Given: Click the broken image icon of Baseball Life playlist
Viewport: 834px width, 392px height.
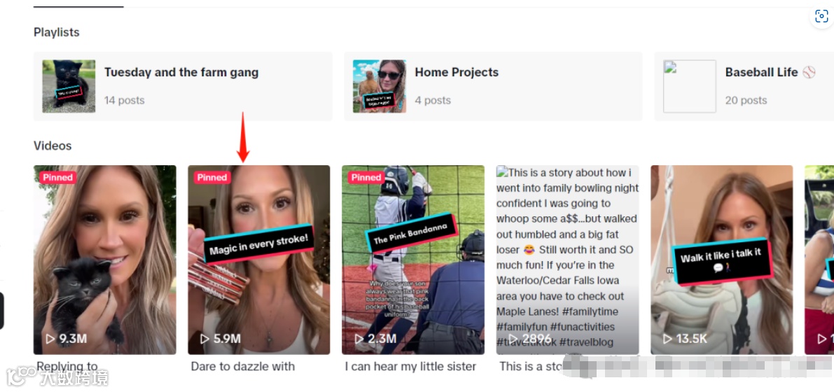Looking at the screenshot, I should (x=669, y=67).
